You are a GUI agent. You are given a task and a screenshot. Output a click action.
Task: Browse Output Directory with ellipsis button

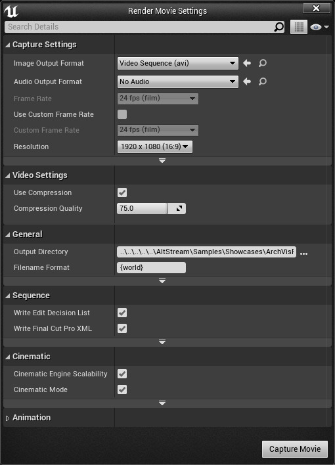[x=303, y=254]
